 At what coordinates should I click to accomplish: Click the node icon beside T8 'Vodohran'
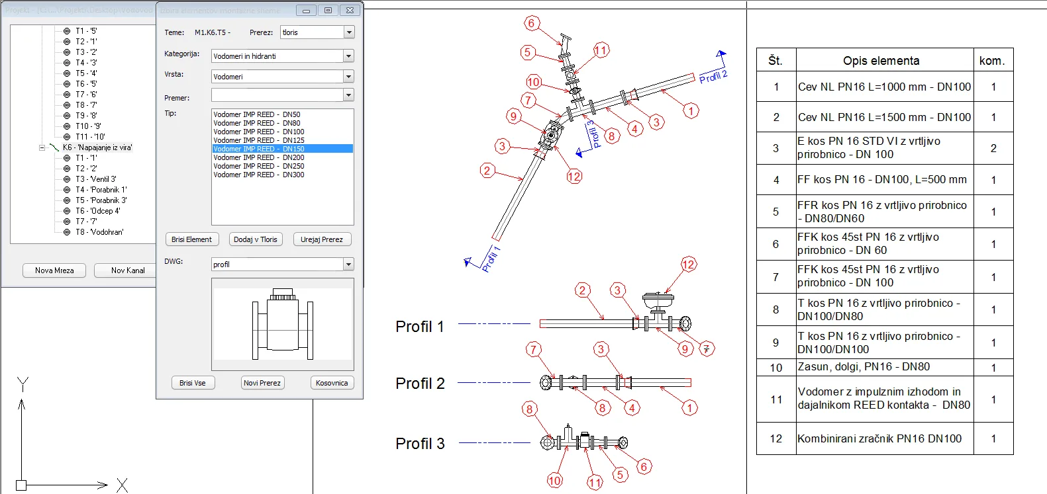[67, 232]
